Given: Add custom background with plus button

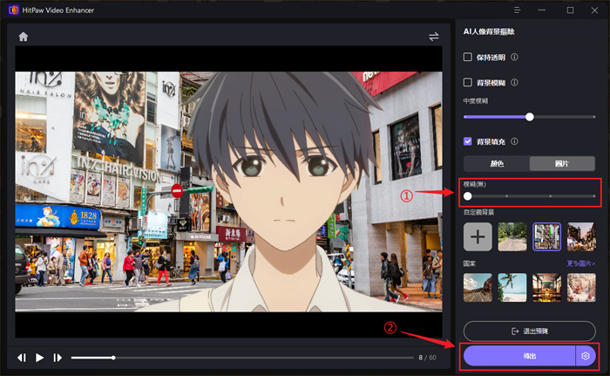Looking at the screenshot, I should [x=478, y=236].
